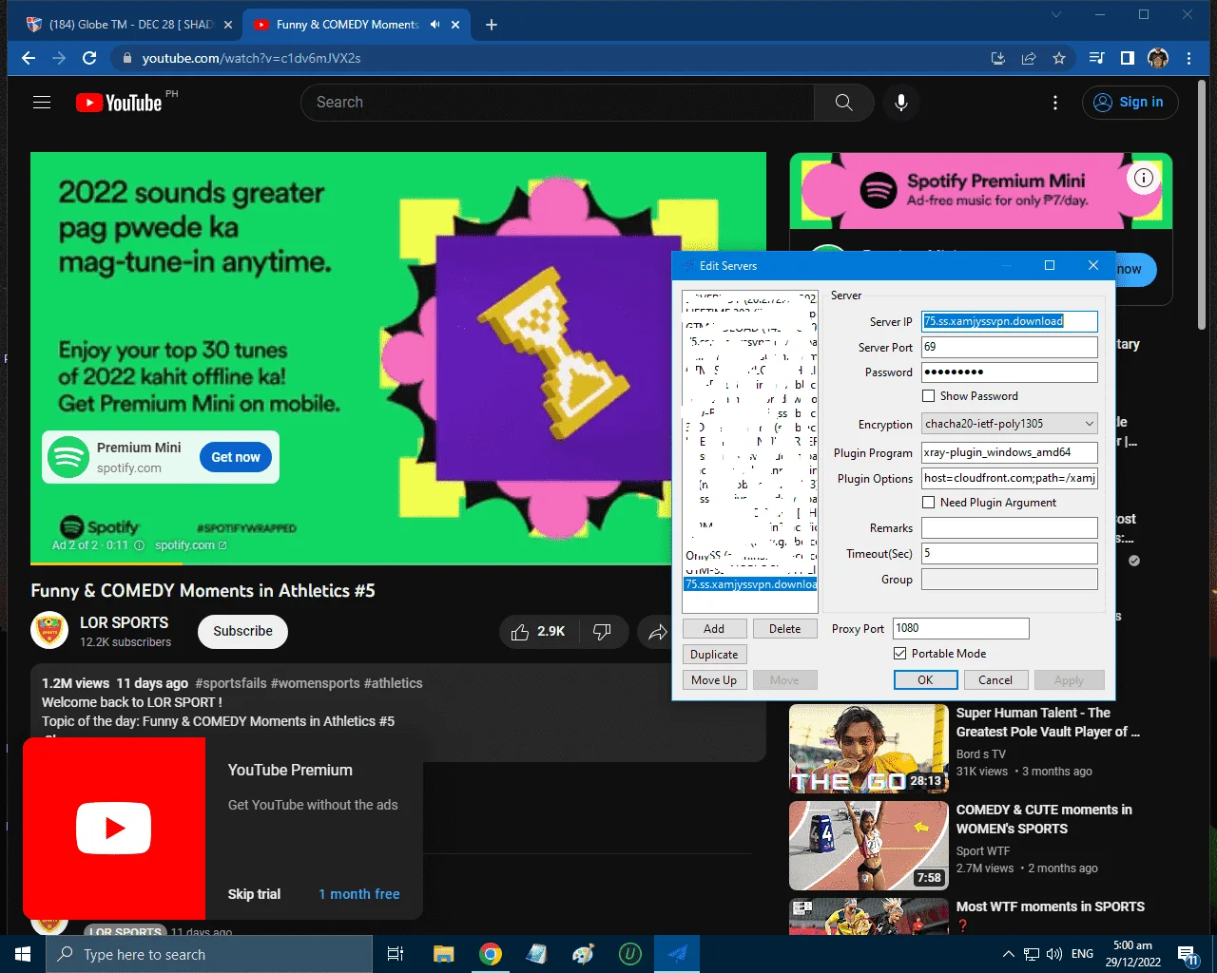The width and height of the screenshot is (1217, 973).
Task: Open the Windows notification center
Action: 1188,955
